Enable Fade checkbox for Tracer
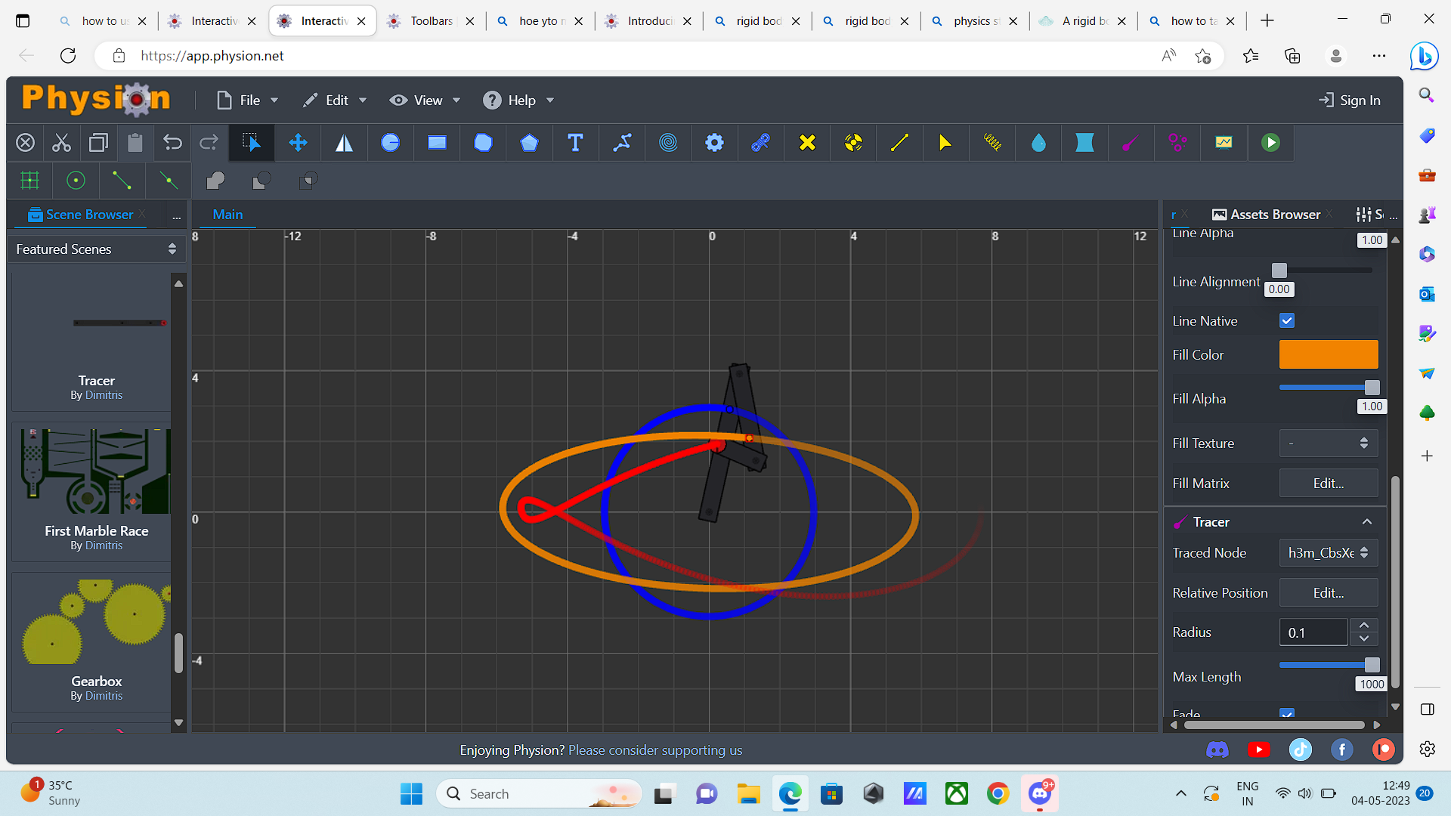 (1286, 714)
